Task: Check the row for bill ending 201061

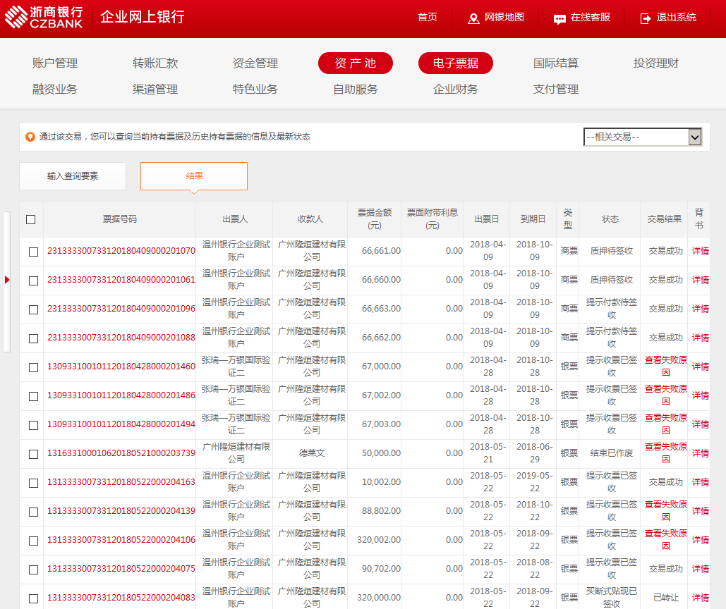Action: tap(33, 281)
